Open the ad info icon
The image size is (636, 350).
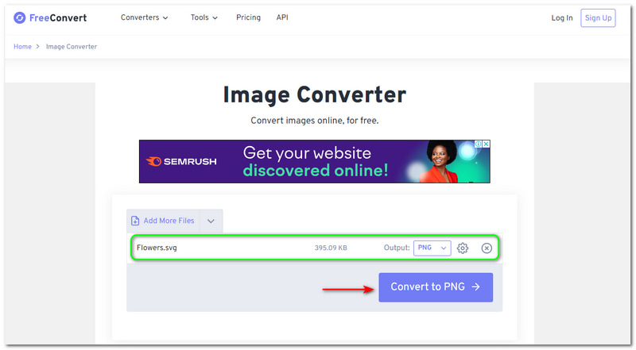[479, 144]
